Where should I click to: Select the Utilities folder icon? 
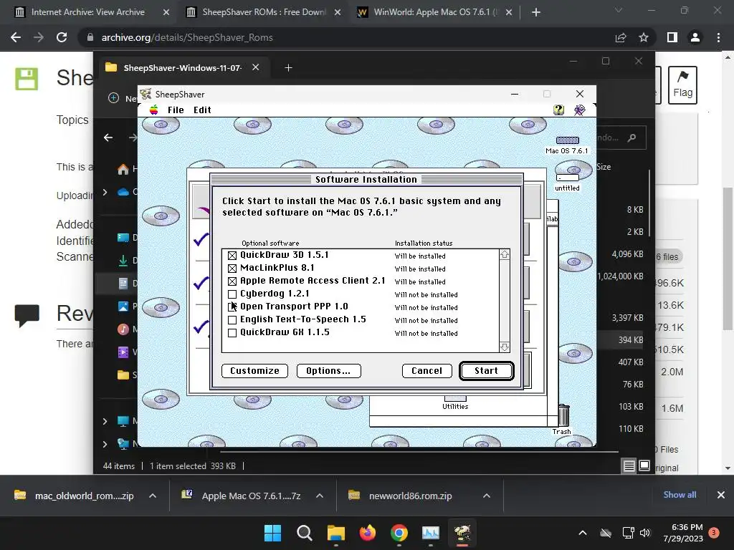[455, 402]
